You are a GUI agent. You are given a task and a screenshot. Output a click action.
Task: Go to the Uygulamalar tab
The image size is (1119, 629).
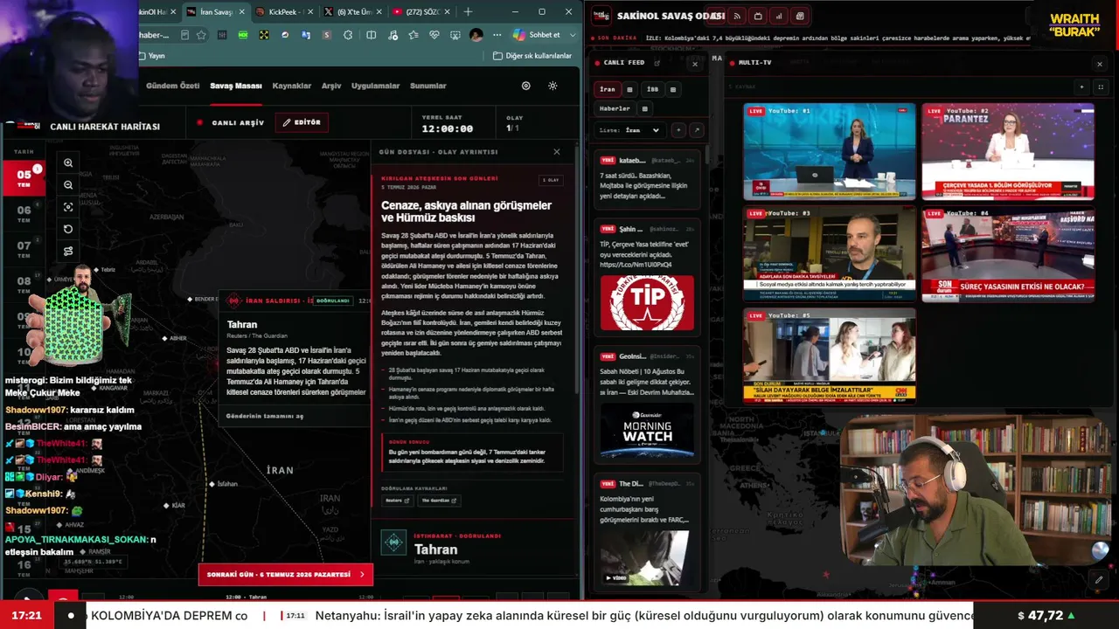375,86
